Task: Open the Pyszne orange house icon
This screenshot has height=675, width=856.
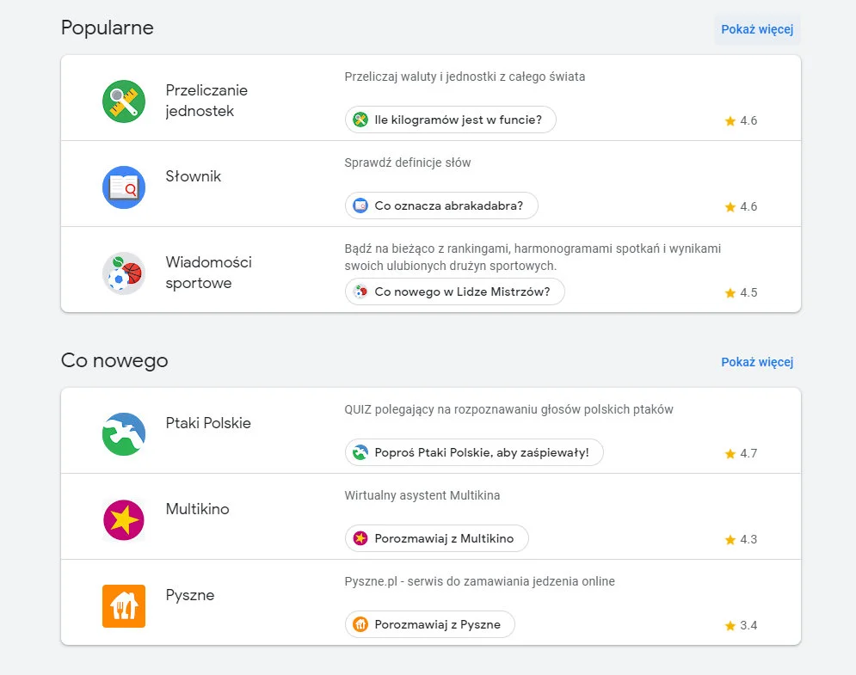Action: [x=124, y=606]
